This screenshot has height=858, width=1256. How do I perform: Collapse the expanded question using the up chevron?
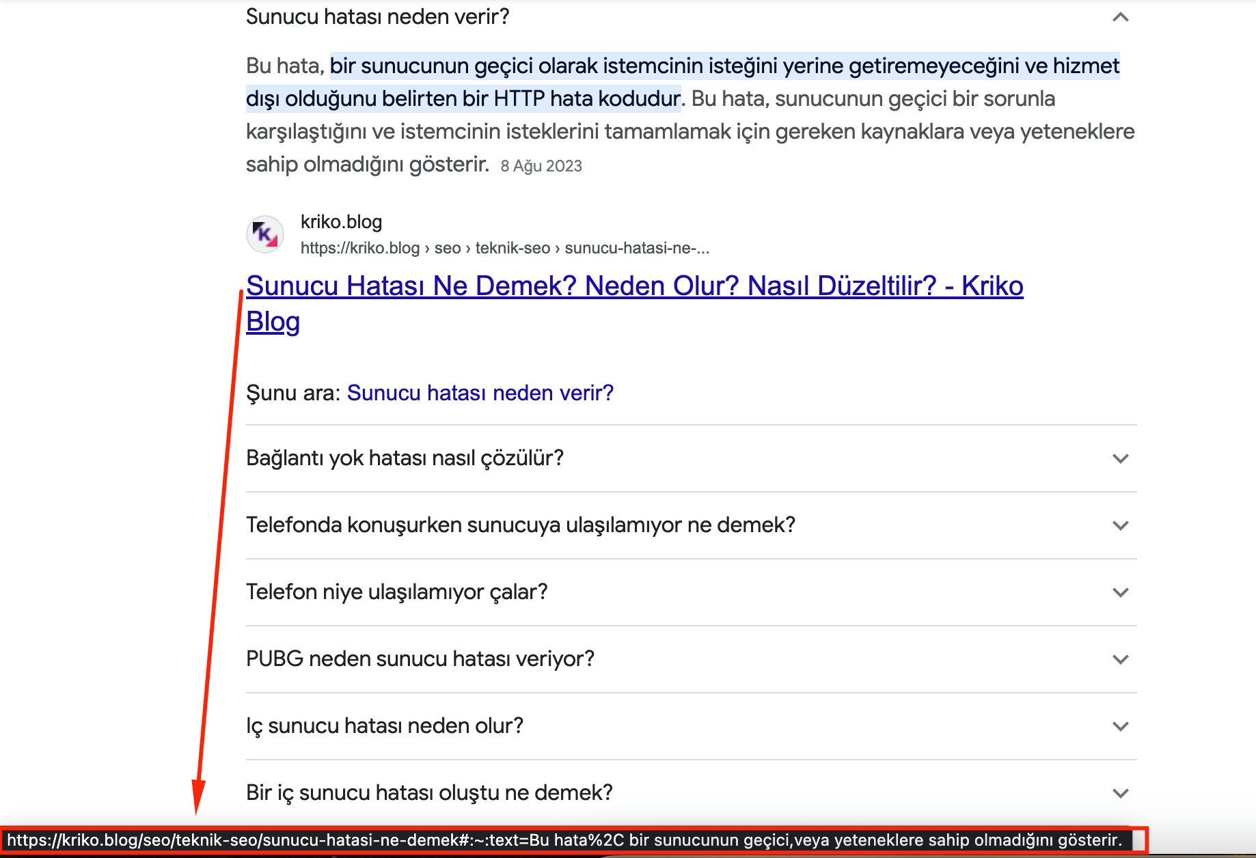(x=1120, y=17)
